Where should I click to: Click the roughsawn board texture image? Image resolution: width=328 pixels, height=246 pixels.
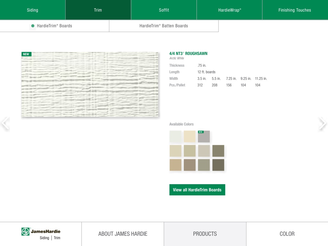pyautogui.click(x=90, y=85)
